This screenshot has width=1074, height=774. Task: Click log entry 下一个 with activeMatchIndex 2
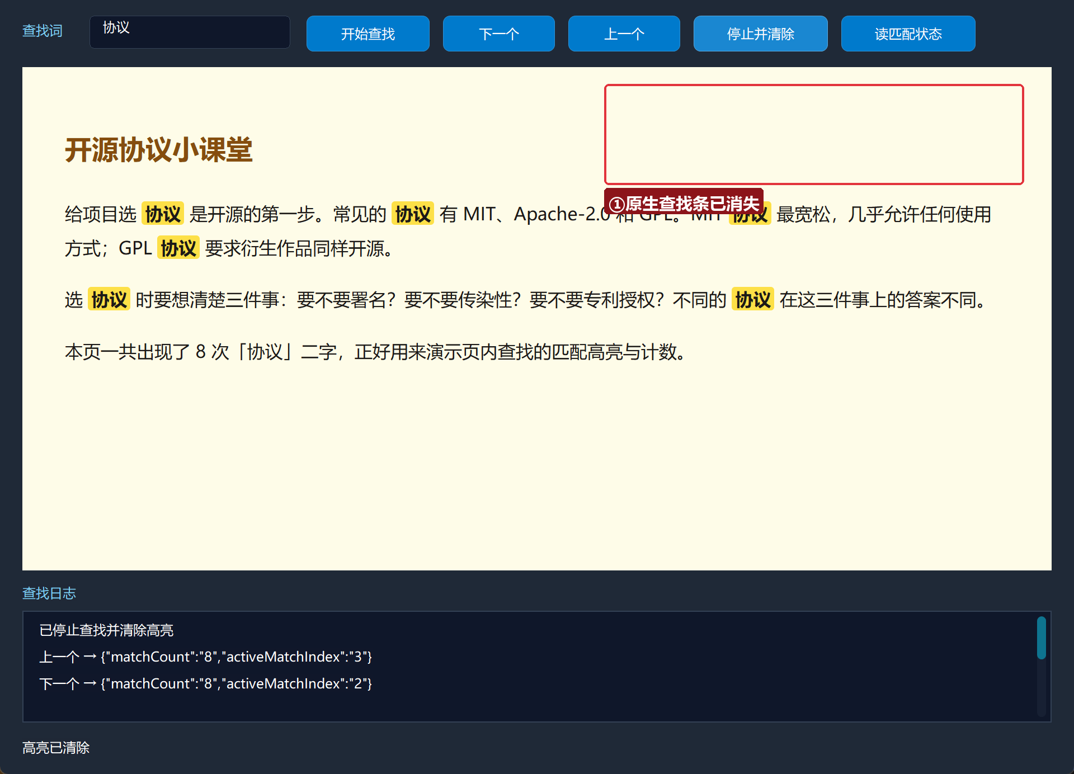pyautogui.click(x=205, y=683)
